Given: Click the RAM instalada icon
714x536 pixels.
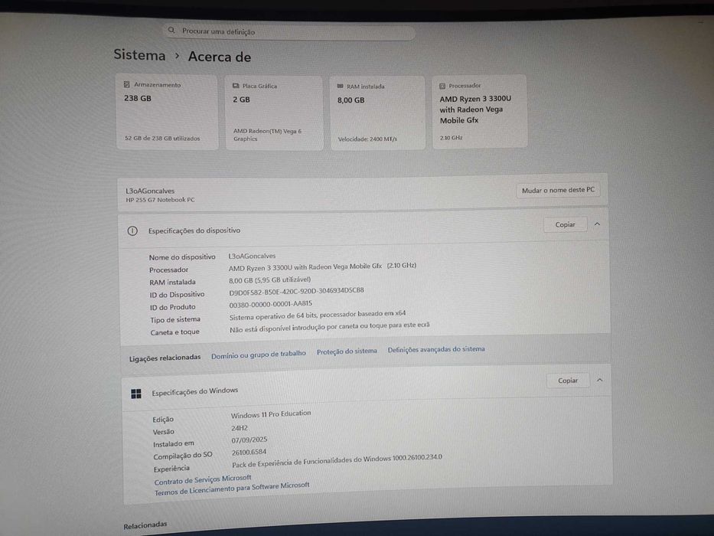Looking at the screenshot, I should [340, 86].
